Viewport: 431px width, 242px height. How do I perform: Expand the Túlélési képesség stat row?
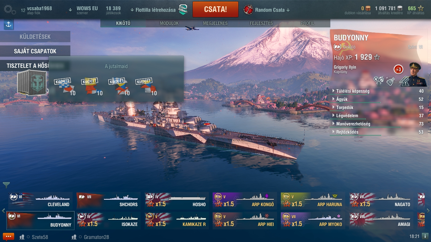pyautogui.click(x=379, y=91)
